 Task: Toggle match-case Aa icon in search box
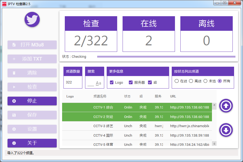99,83
